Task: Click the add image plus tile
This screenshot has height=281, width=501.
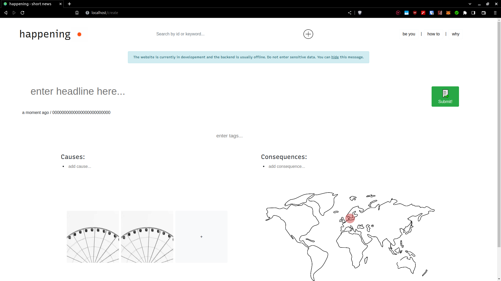Action: pos(201,237)
